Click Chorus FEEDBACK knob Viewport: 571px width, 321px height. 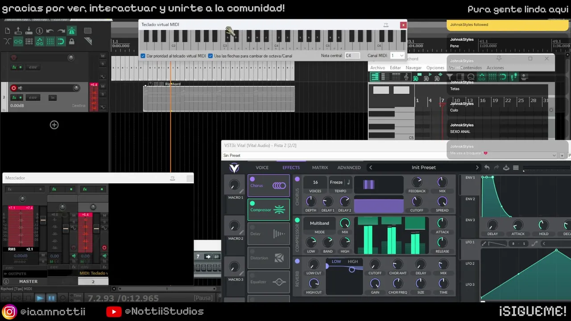click(417, 182)
